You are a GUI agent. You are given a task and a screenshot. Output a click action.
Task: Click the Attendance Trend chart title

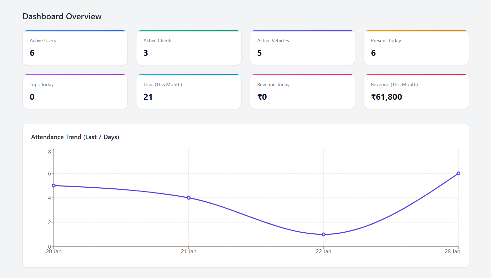pos(75,137)
